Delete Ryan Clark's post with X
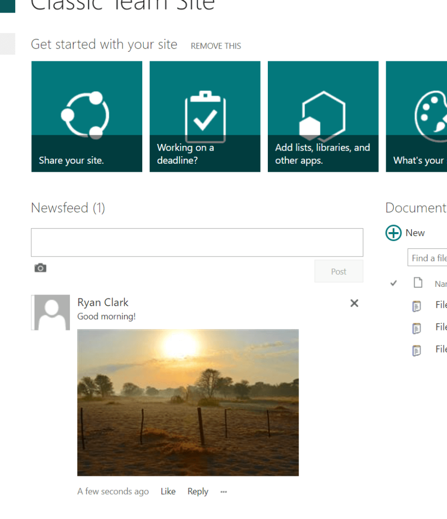The width and height of the screenshot is (447, 519). 354,303
